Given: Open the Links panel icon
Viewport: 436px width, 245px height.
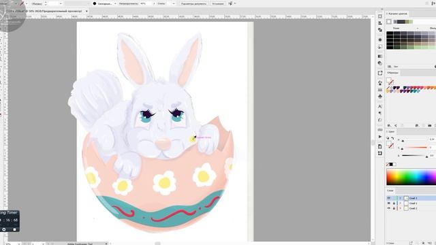Looking at the screenshot, I should click(x=380, y=130).
